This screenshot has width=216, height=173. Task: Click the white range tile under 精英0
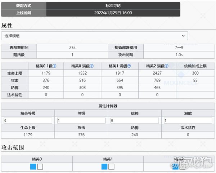click(x=40, y=167)
